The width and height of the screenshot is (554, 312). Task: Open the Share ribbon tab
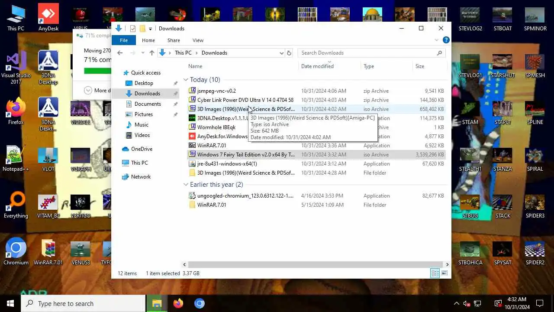pyautogui.click(x=174, y=40)
